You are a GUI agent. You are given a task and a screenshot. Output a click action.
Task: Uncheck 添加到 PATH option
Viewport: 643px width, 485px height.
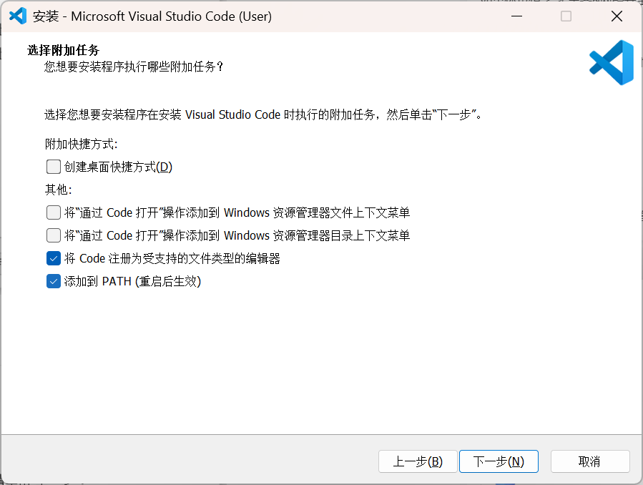pos(54,282)
